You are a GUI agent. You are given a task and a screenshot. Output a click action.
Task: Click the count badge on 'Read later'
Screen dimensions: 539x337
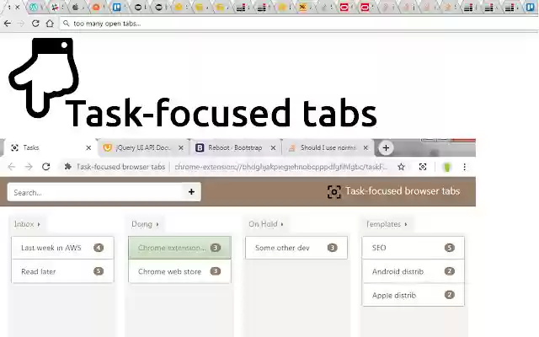99,271
